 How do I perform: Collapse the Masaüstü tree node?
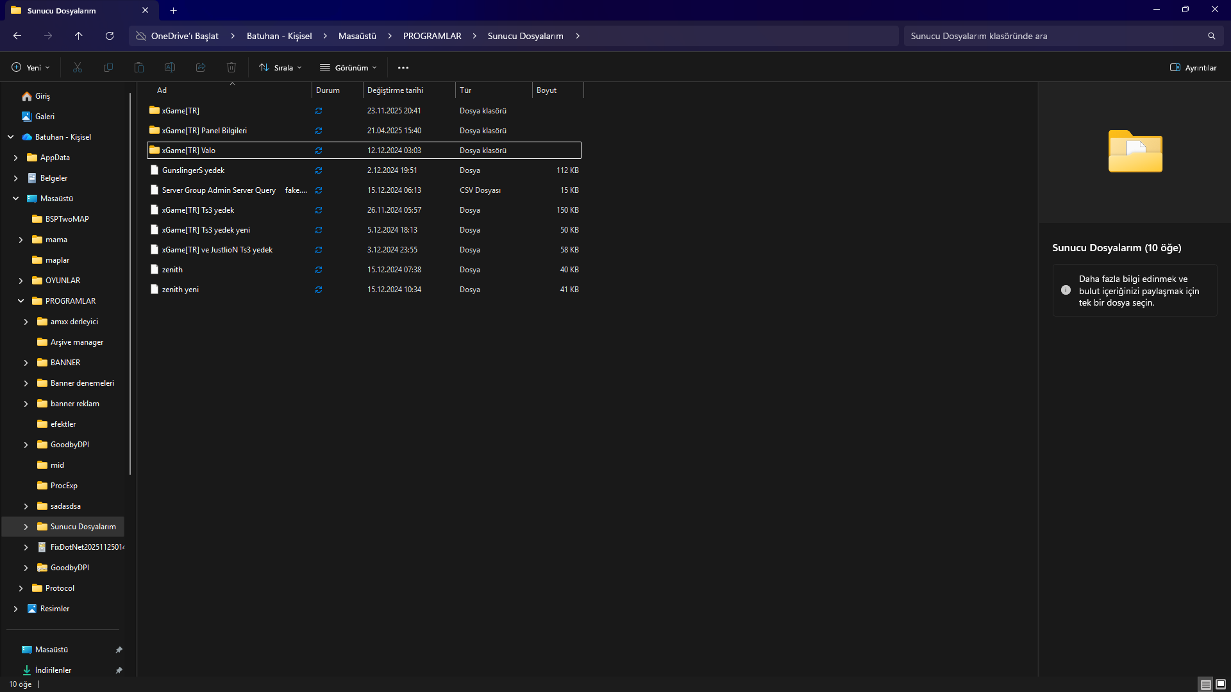click(16, 199)
